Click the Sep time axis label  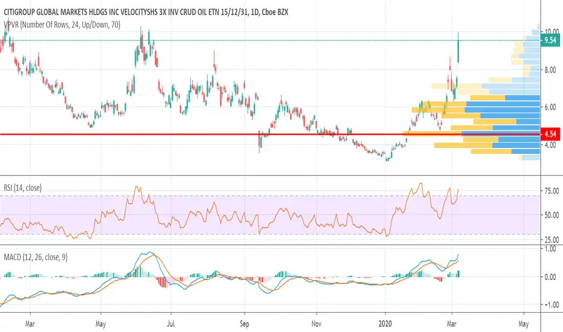(x=244, y=324)
